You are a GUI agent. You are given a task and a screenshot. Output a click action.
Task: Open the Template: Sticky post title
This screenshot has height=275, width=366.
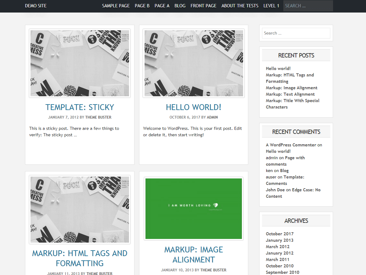point(80,107)
